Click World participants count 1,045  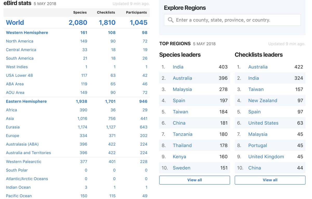pyautogui.click(x=139, y=23)
